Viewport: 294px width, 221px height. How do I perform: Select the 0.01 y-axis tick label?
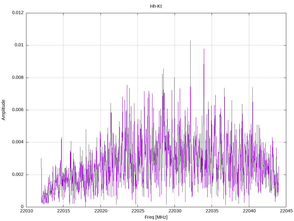[x=19, y=45]
